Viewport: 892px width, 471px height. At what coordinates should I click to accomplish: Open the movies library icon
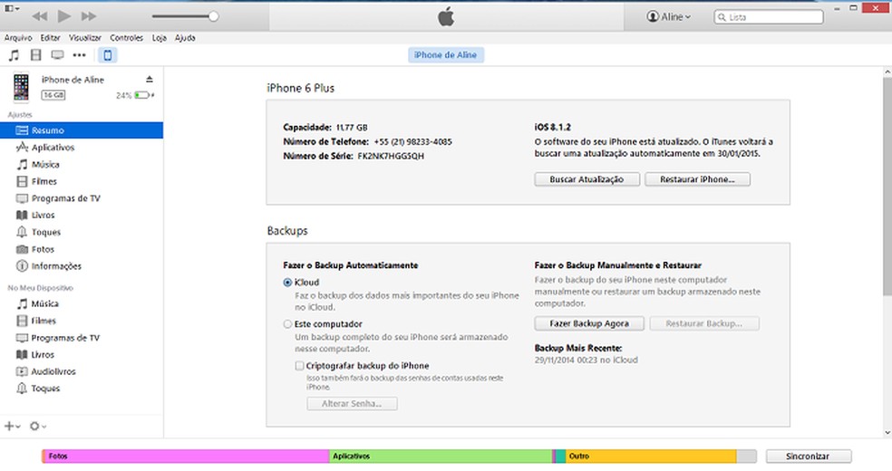tap(35, 55)
